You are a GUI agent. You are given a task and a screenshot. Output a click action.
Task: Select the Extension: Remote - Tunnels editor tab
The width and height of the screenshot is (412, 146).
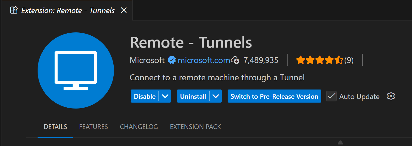coord(68,10)
